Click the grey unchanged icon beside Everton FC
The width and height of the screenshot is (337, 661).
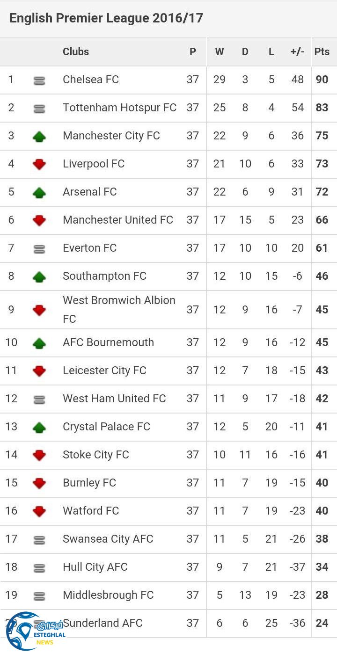coord(39,249)
